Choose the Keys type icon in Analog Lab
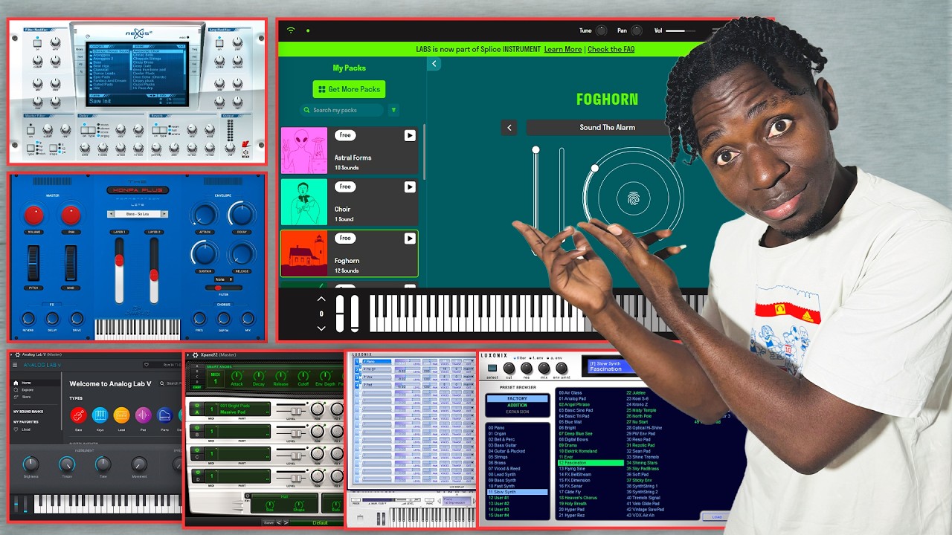This screenshot has height=535, width=952. [100, 415]
